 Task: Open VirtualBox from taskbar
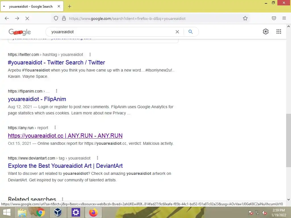pos(58,212)
